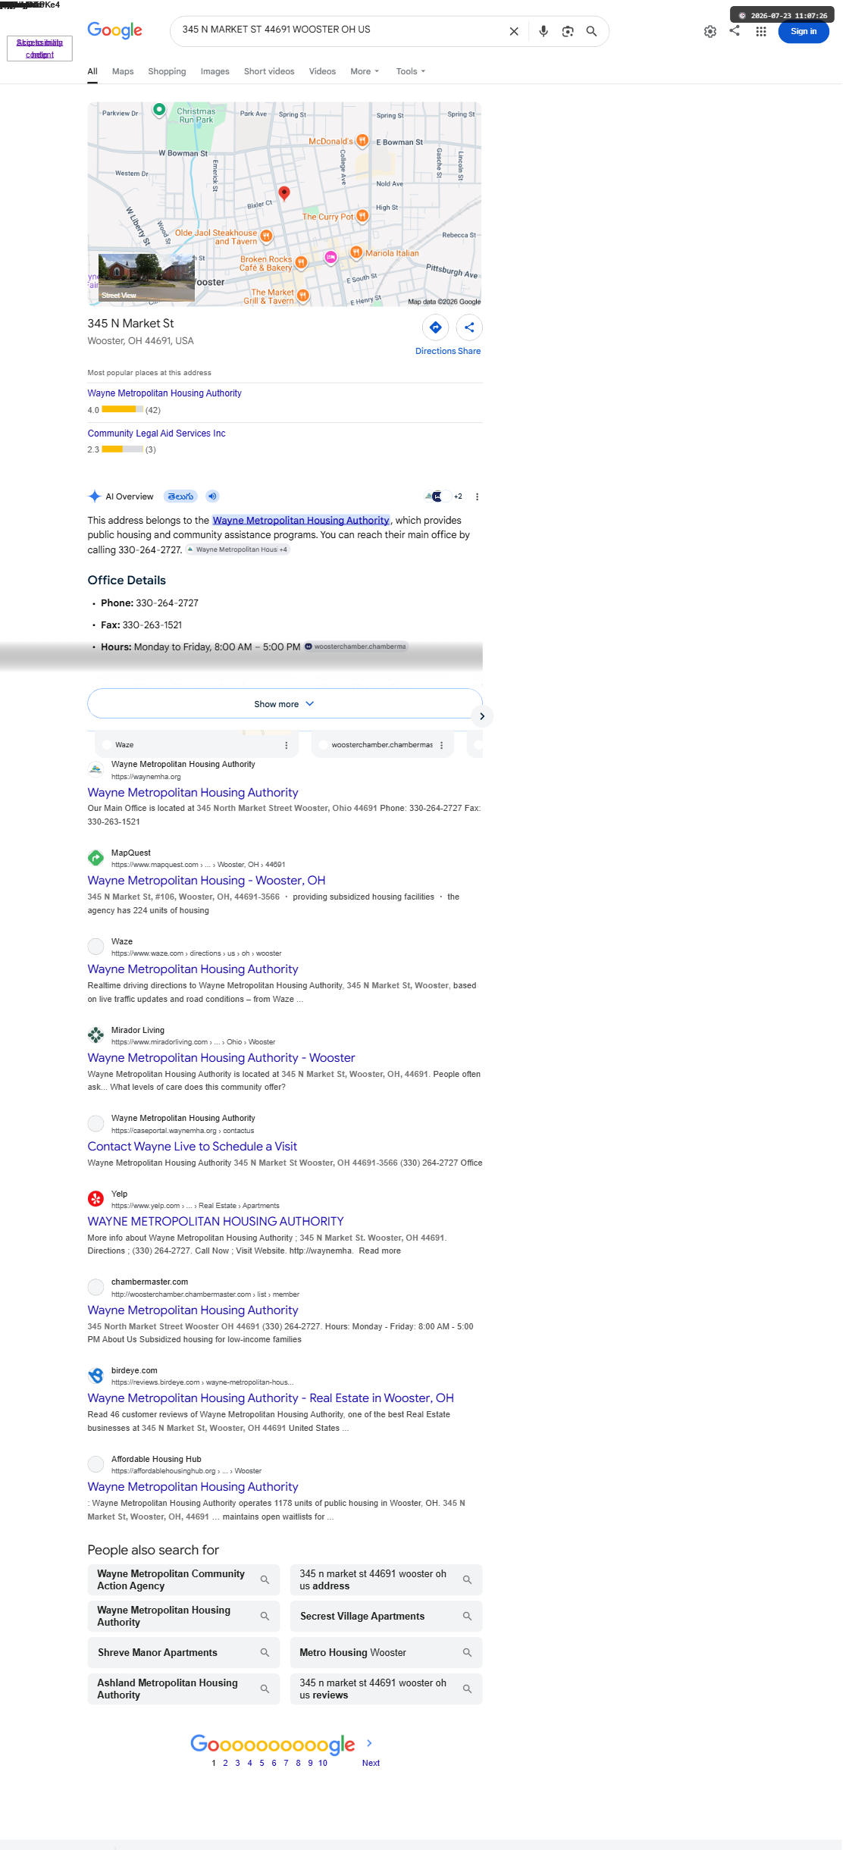The image size is (852, 1850).
Task: Open the Google apps grid icon
Action: (x=761, y=32)
